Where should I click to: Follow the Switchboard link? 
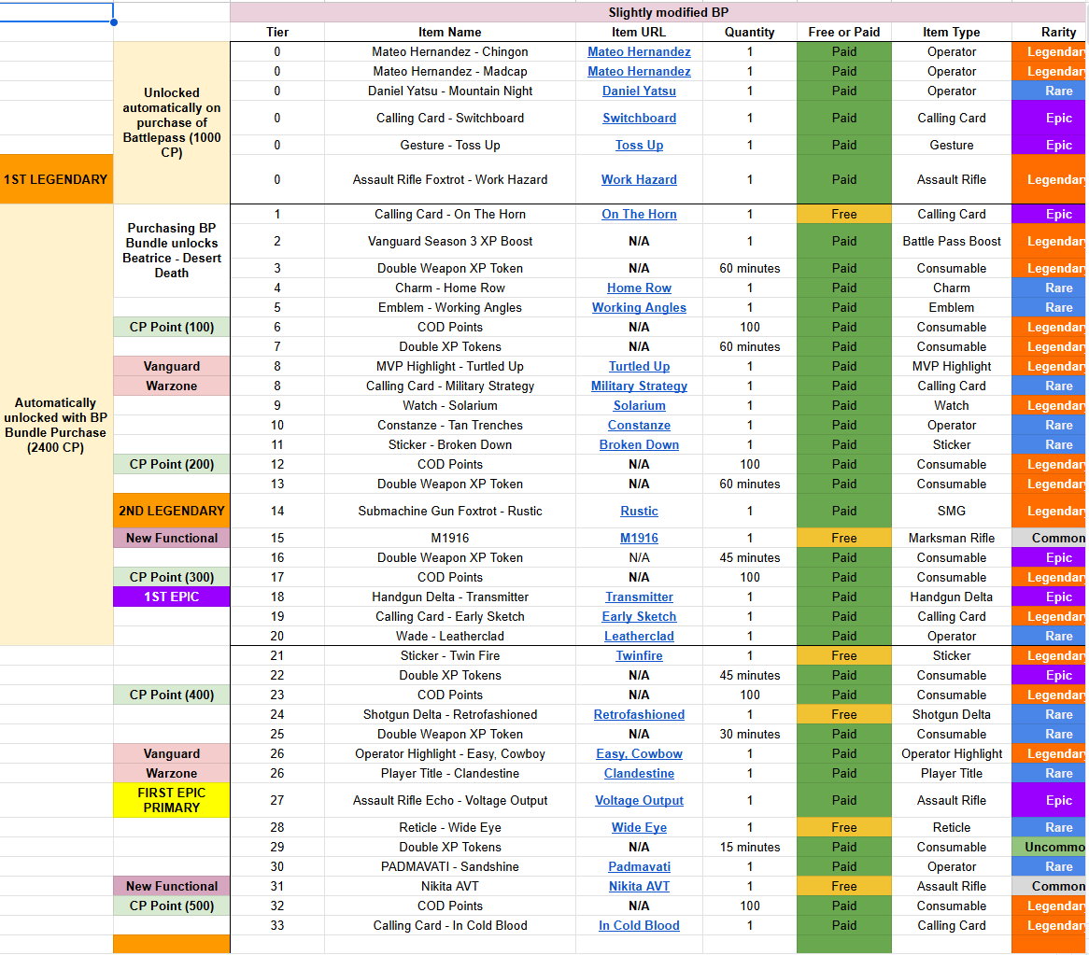[639, 118]
